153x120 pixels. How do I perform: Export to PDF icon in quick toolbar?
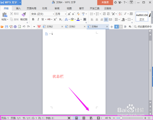tap(11, 27)
